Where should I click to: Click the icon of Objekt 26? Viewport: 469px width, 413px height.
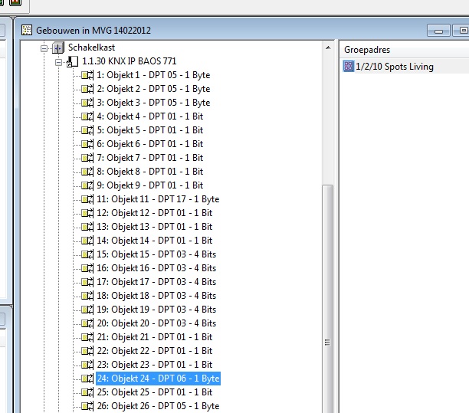tap(87, 406)
